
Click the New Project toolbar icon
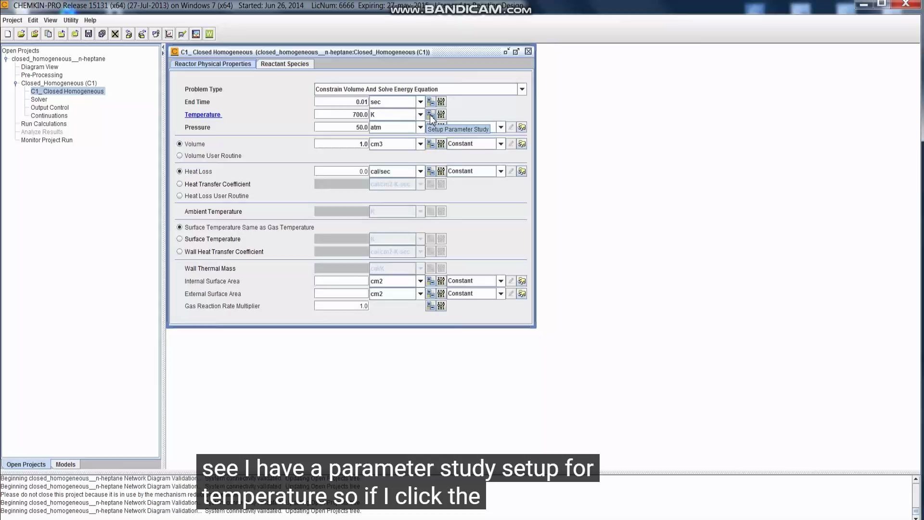[x=8, y=34]
